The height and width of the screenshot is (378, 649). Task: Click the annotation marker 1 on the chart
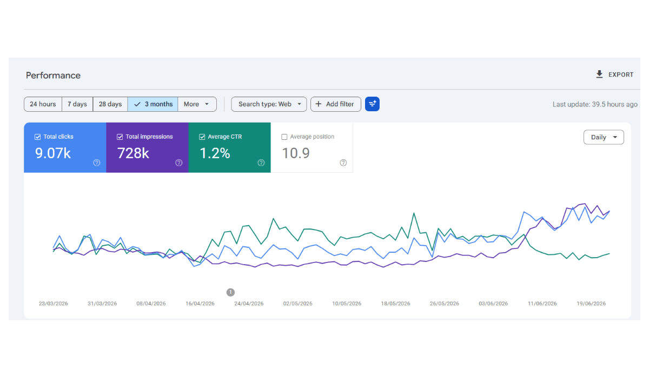click(230, 292)
